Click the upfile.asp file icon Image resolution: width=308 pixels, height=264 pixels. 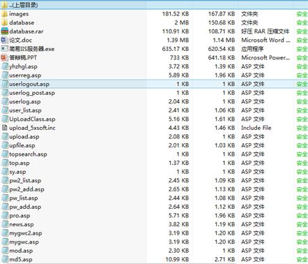point(5,145)
